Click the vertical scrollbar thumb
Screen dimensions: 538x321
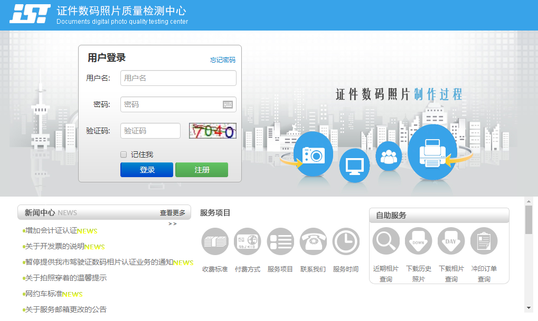[x=528, y=220]
